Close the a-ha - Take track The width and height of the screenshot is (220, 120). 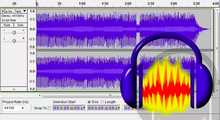point(3,11)
